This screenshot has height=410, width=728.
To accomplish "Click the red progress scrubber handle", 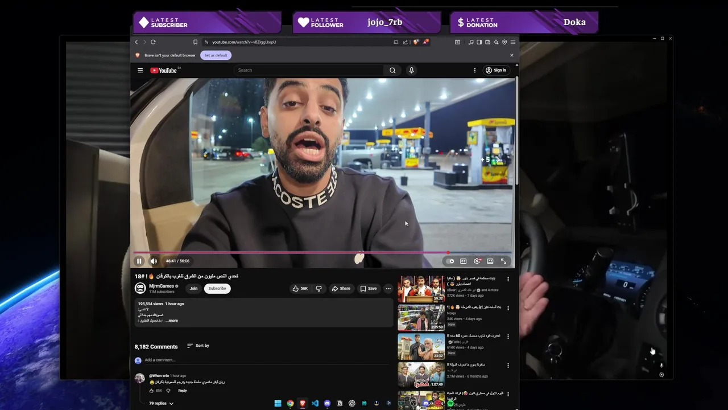I will [448, 252].
